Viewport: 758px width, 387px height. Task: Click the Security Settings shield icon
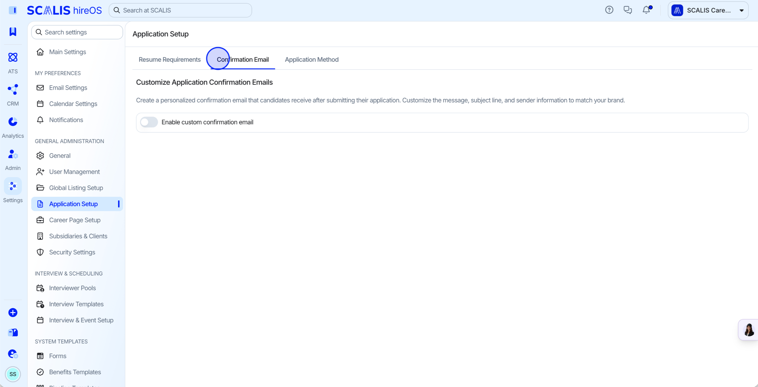pos(40,252)
